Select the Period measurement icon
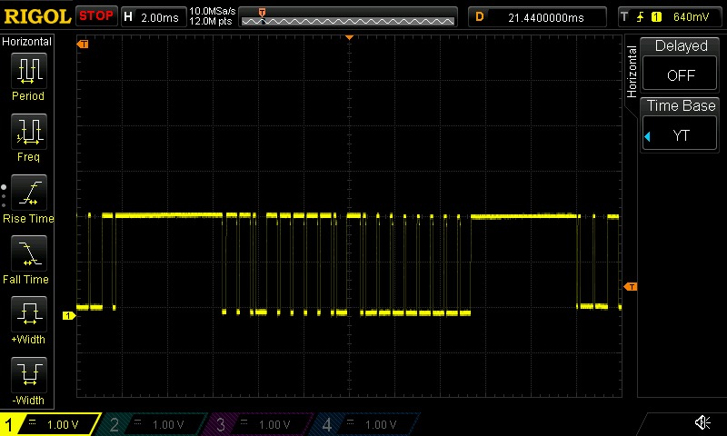Screen dimensions: 727x436 (27, 71)
